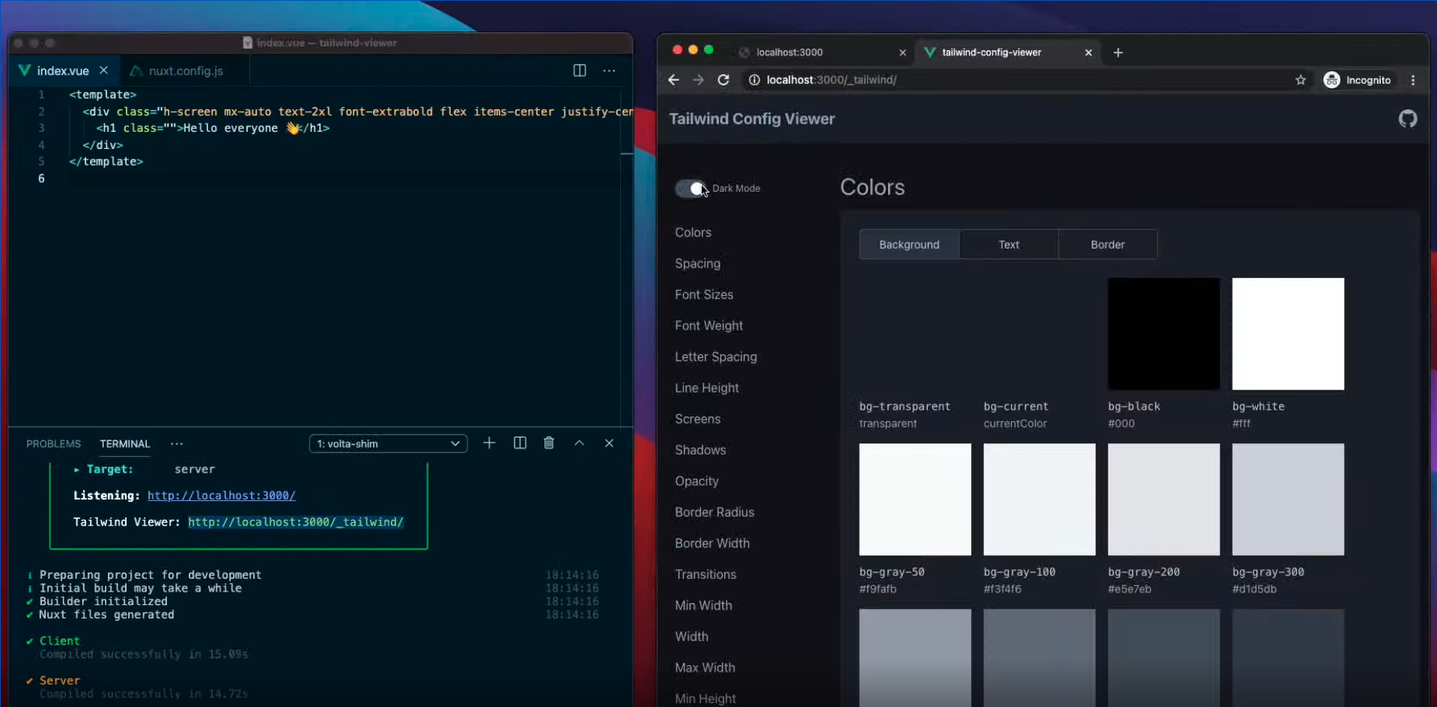1437x707 pixels.
Task: Open Font Sizes section
Action: [x=704, y=294]
